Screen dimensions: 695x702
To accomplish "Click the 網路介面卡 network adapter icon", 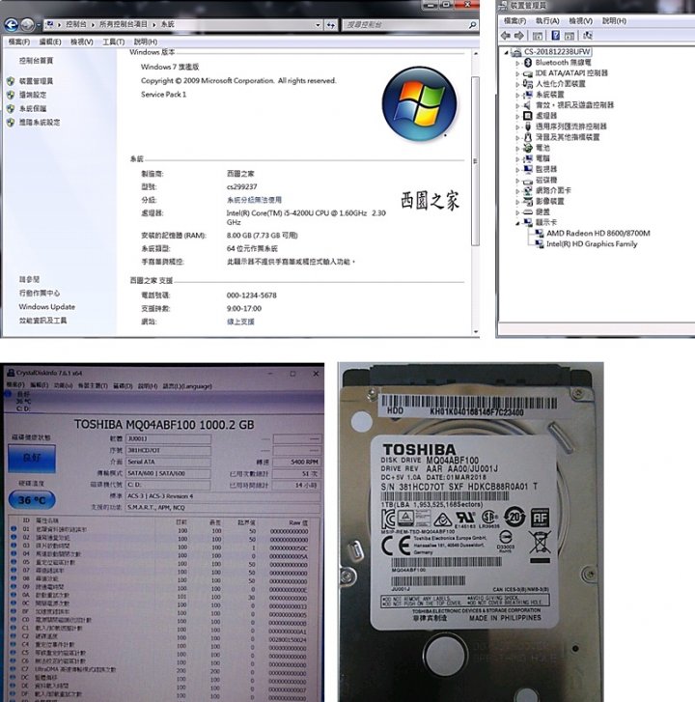I will (528, 190).
